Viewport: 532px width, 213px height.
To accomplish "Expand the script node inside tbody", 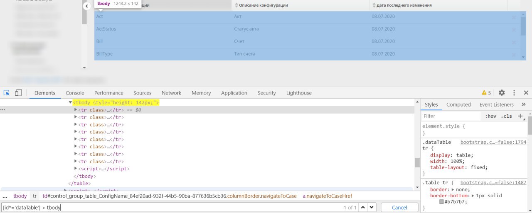I will click(x=76, y=169).
